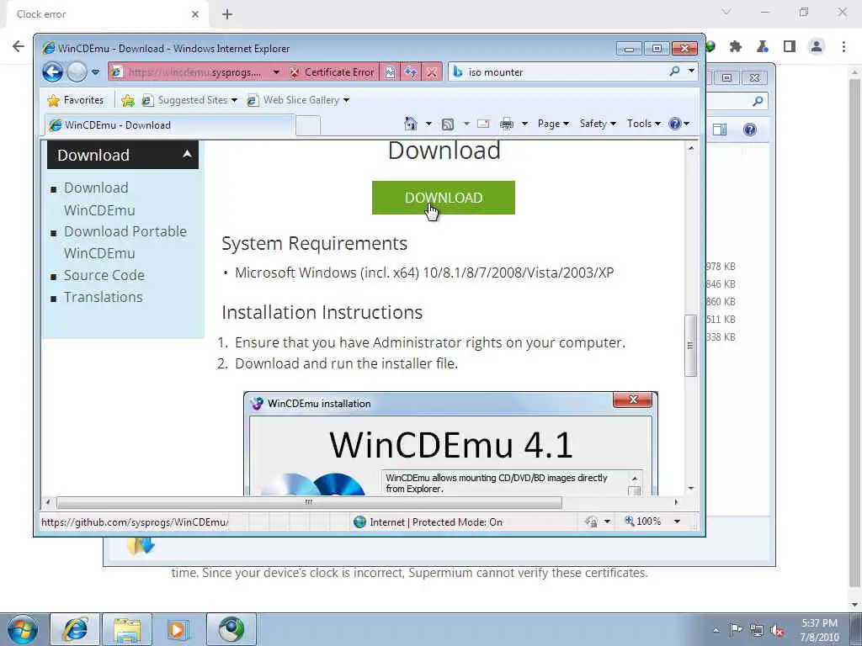Open the Supermium extensions puzzle icon
The height and width of the screenshot is (646, 862).
[736, 47]
